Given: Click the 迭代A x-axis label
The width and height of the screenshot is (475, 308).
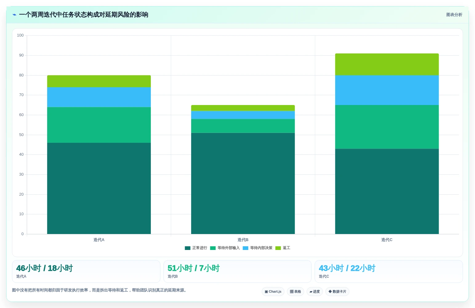Looking at the screenshot, I should (x=99, y=240).
